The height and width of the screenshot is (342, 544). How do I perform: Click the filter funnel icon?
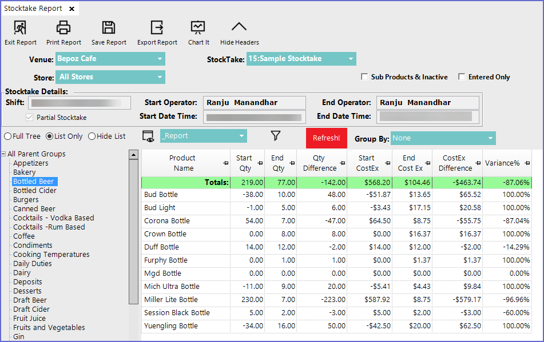276,136
